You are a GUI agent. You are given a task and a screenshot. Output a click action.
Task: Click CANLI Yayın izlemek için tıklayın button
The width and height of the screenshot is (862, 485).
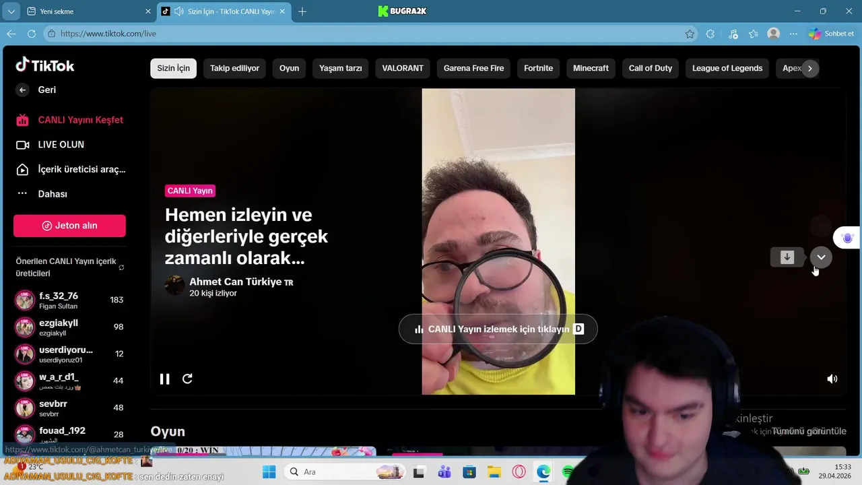coord(498,329)
